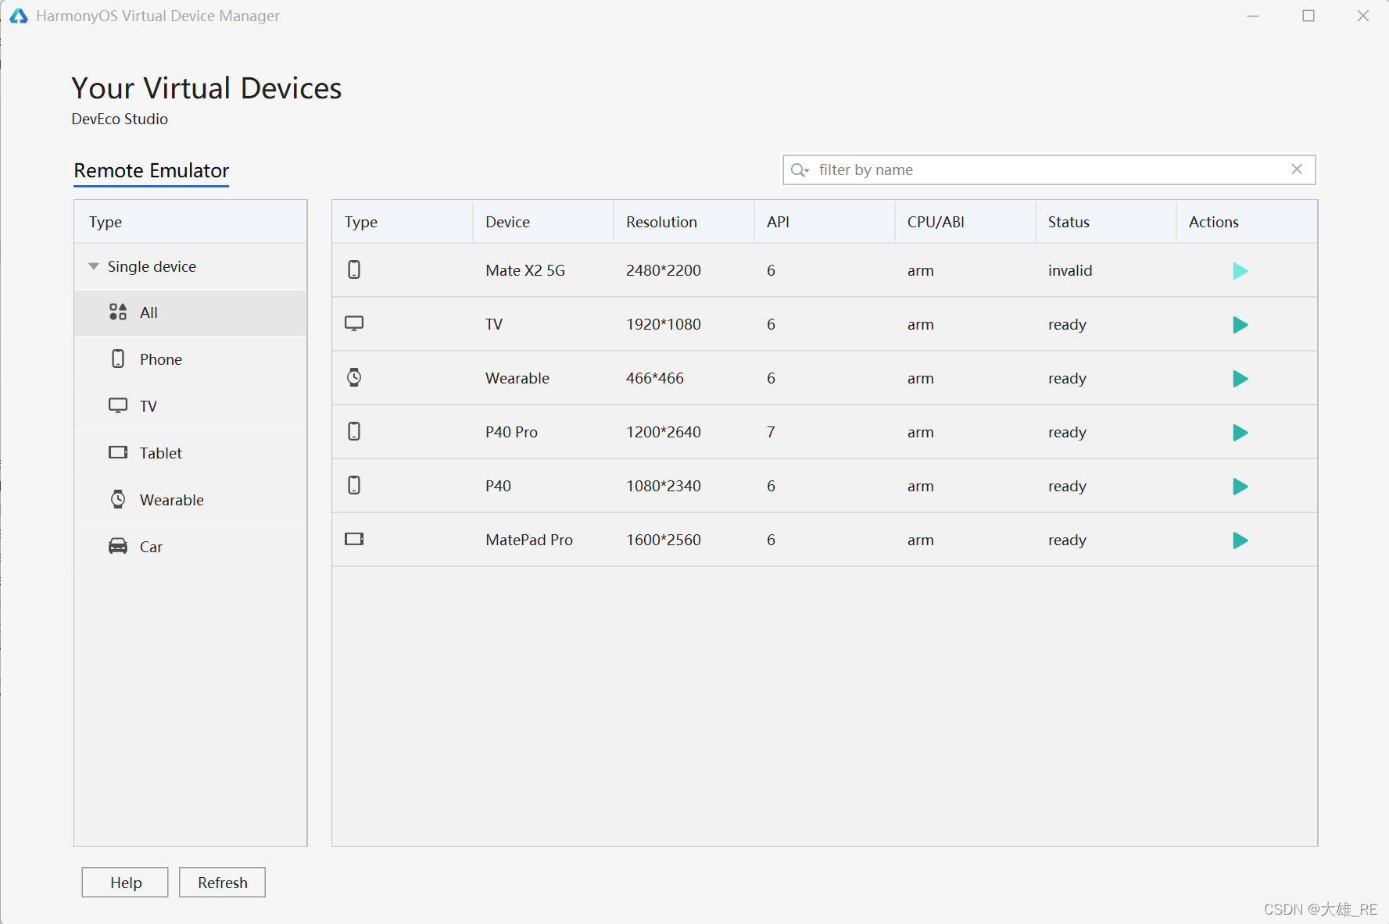Screen dimensions: 1389x924
Task: Launch the P40 1080*2340 emulator
Action: pyautogui.click(x=1240, y=487)
